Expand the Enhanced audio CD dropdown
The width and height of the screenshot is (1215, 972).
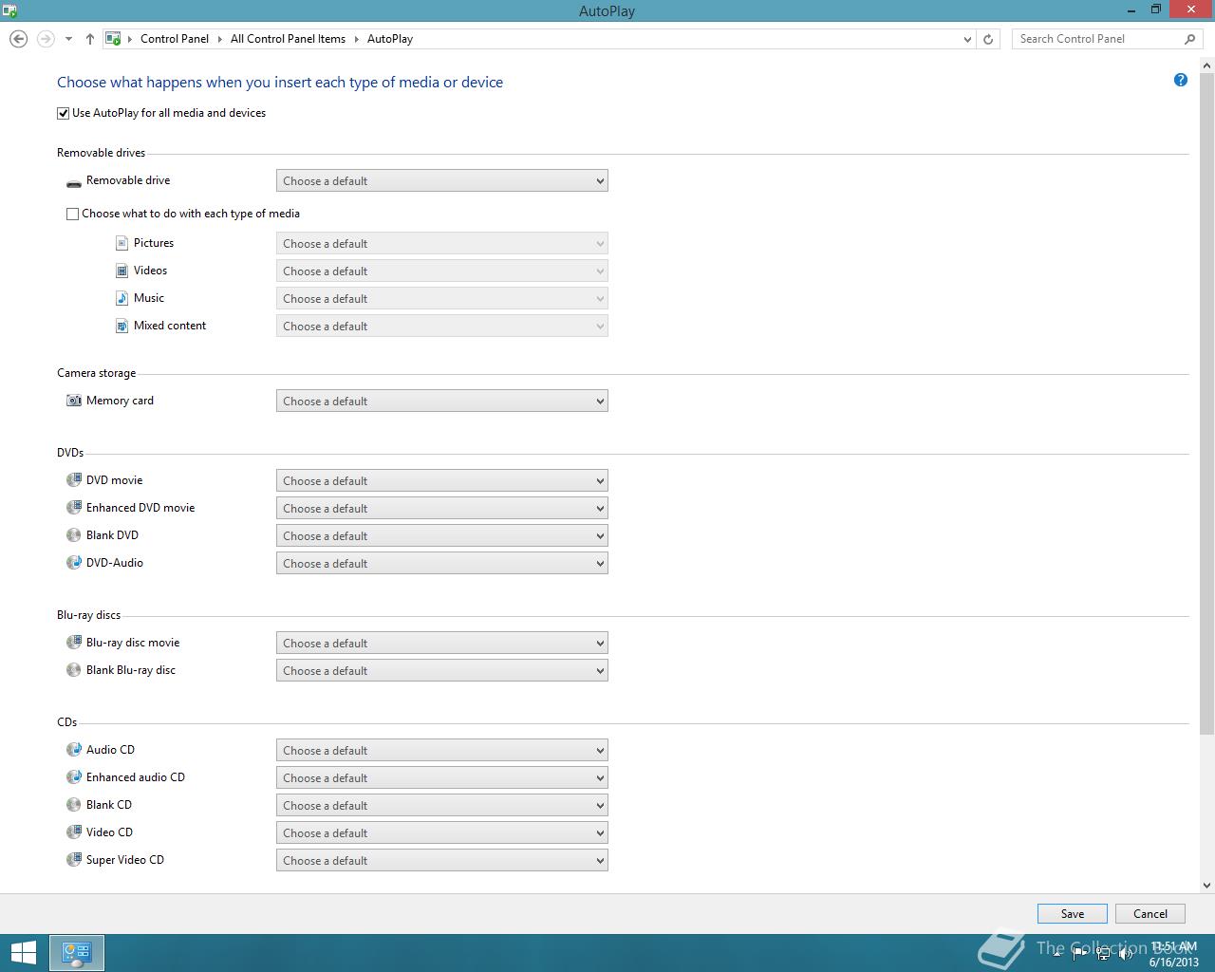coord(442,777)
